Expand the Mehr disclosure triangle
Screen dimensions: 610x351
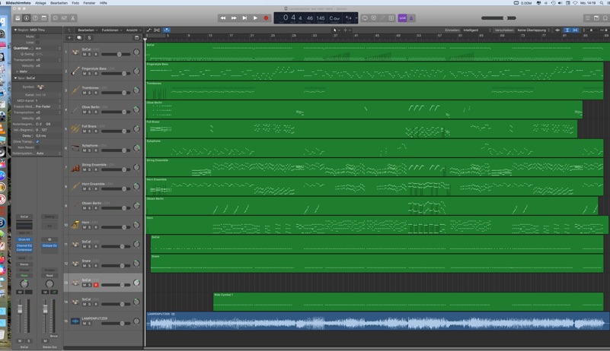pyautogui.click(x=17, y=71)
